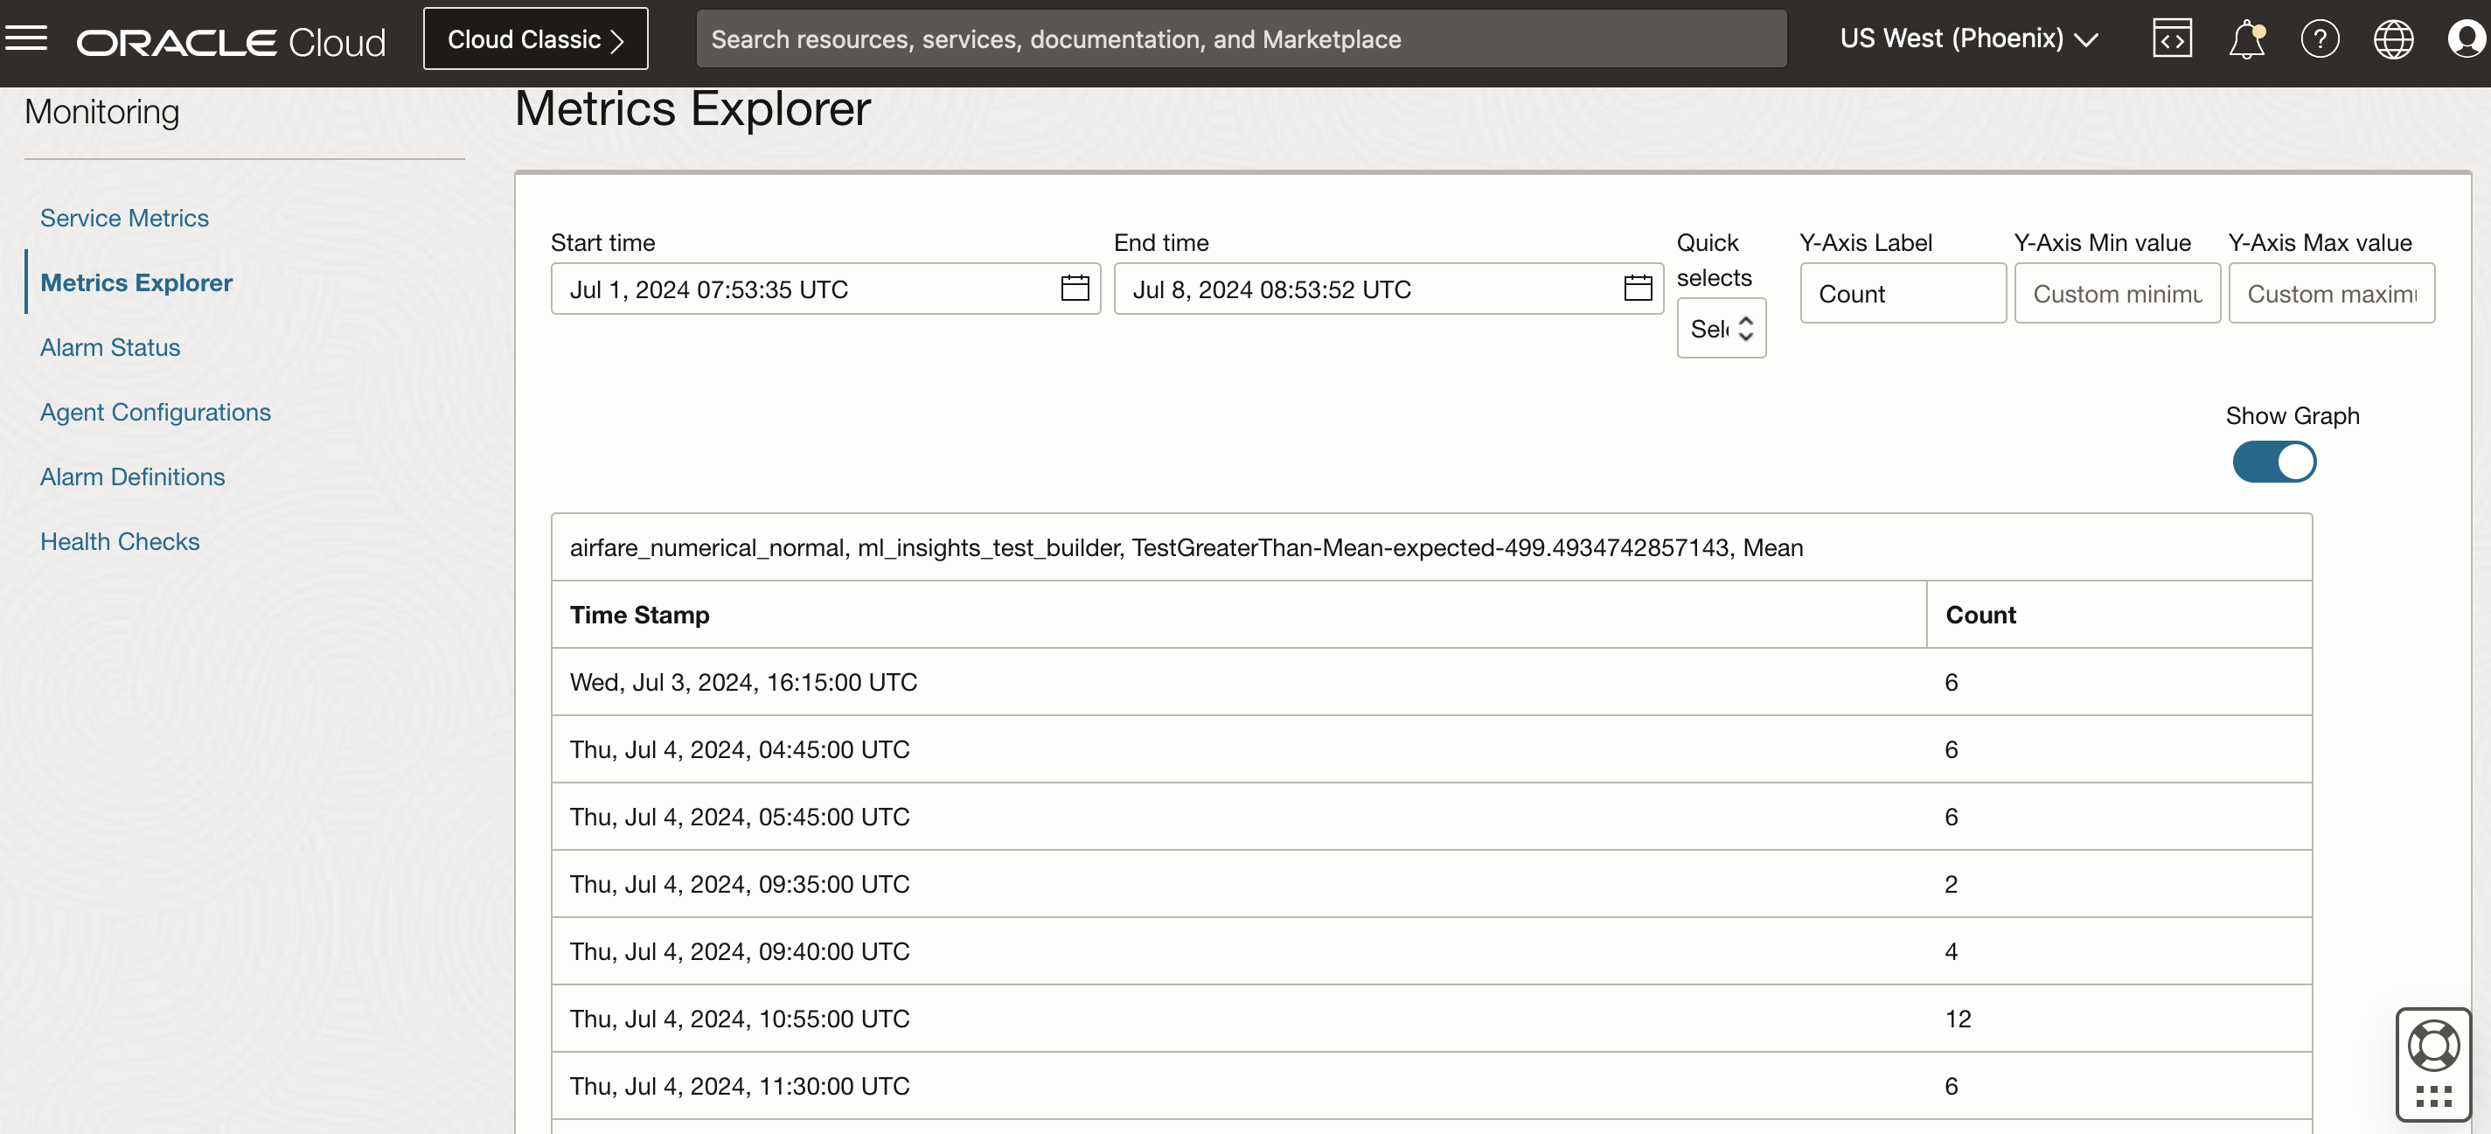Click the grid dots icon in support widget
The height and width of the screenshot is (1134, 2491).
pos(2434,1097)
